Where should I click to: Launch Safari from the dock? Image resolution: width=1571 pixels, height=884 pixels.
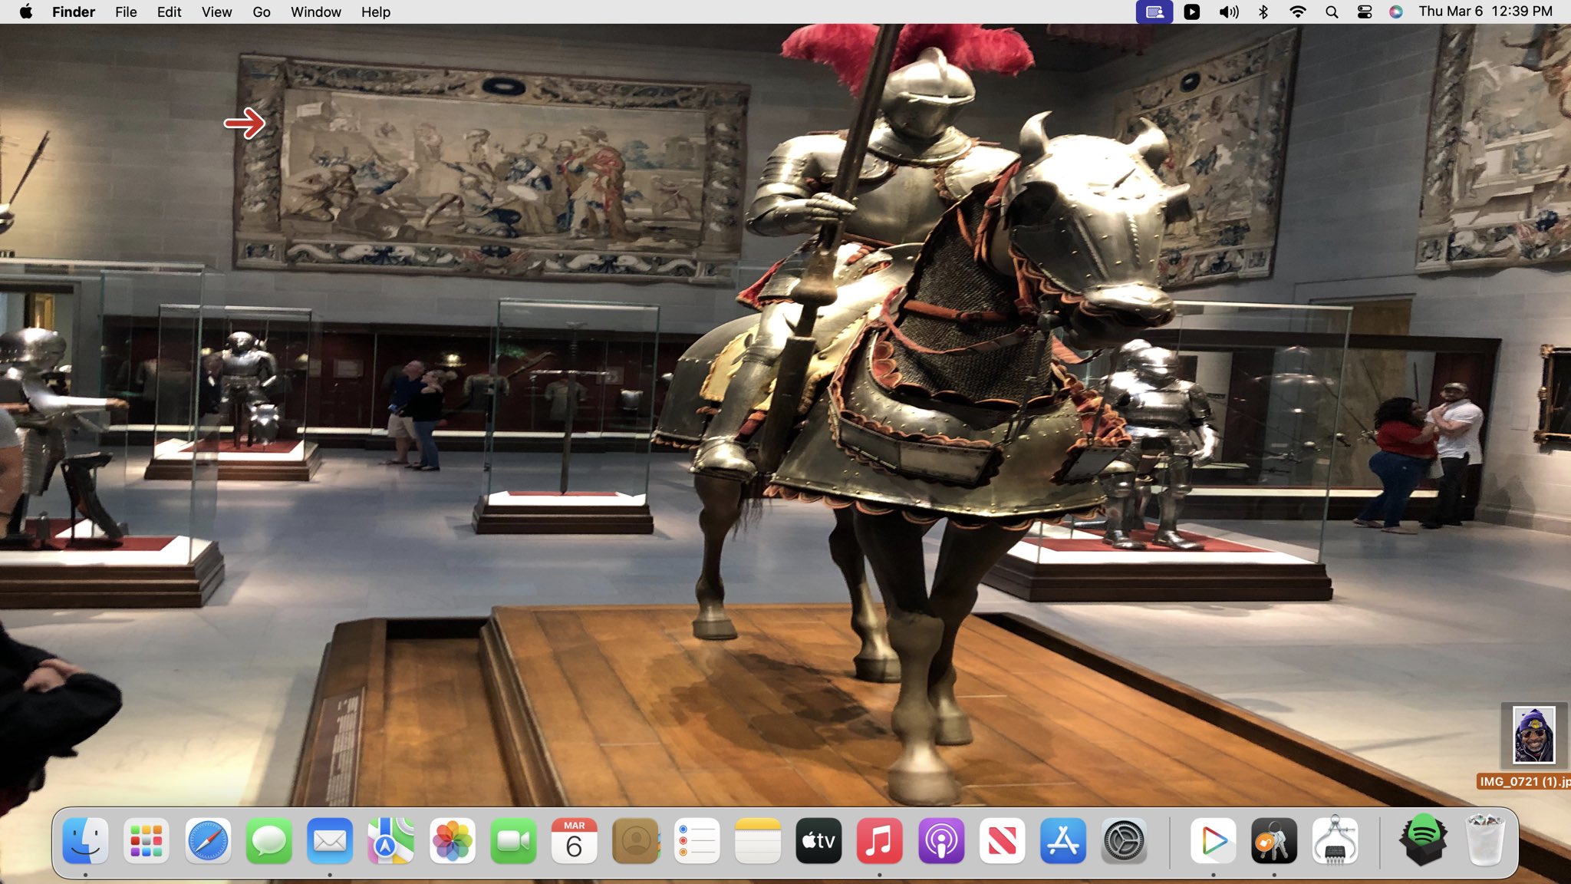coord(208,842)
